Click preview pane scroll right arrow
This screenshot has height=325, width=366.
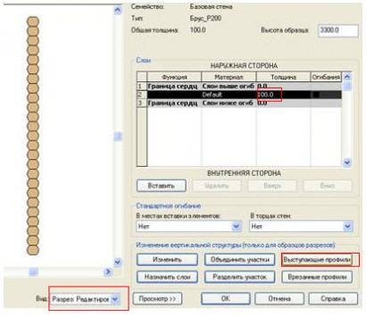click(108, 271)
